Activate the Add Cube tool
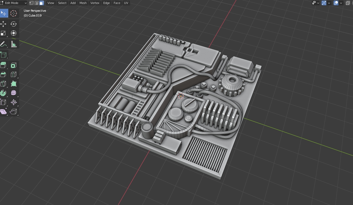The height and width of the screenshot is (205, 353). (x=4, y=54)
